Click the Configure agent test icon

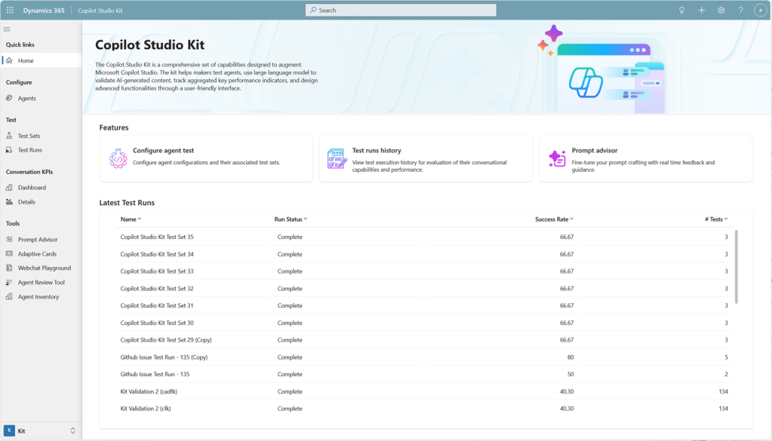[118, 158]
